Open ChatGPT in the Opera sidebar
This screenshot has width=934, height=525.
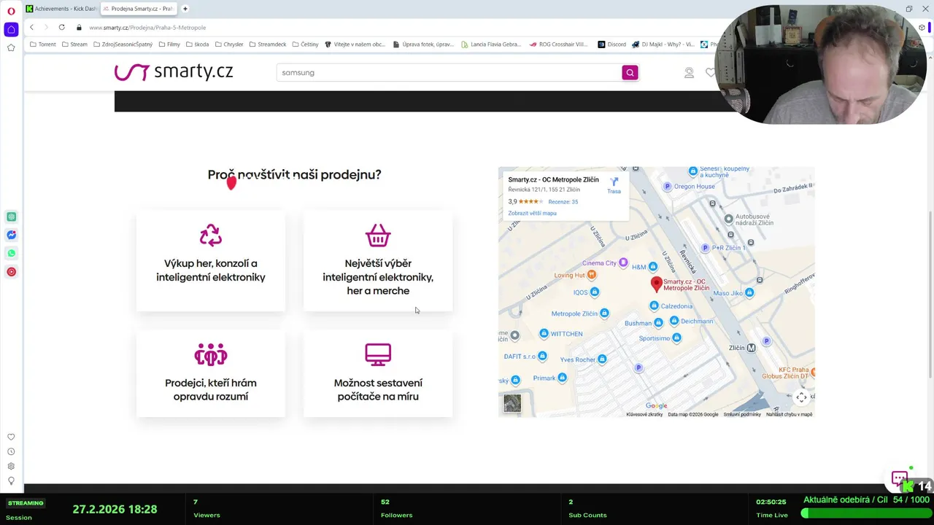point(11,217)
